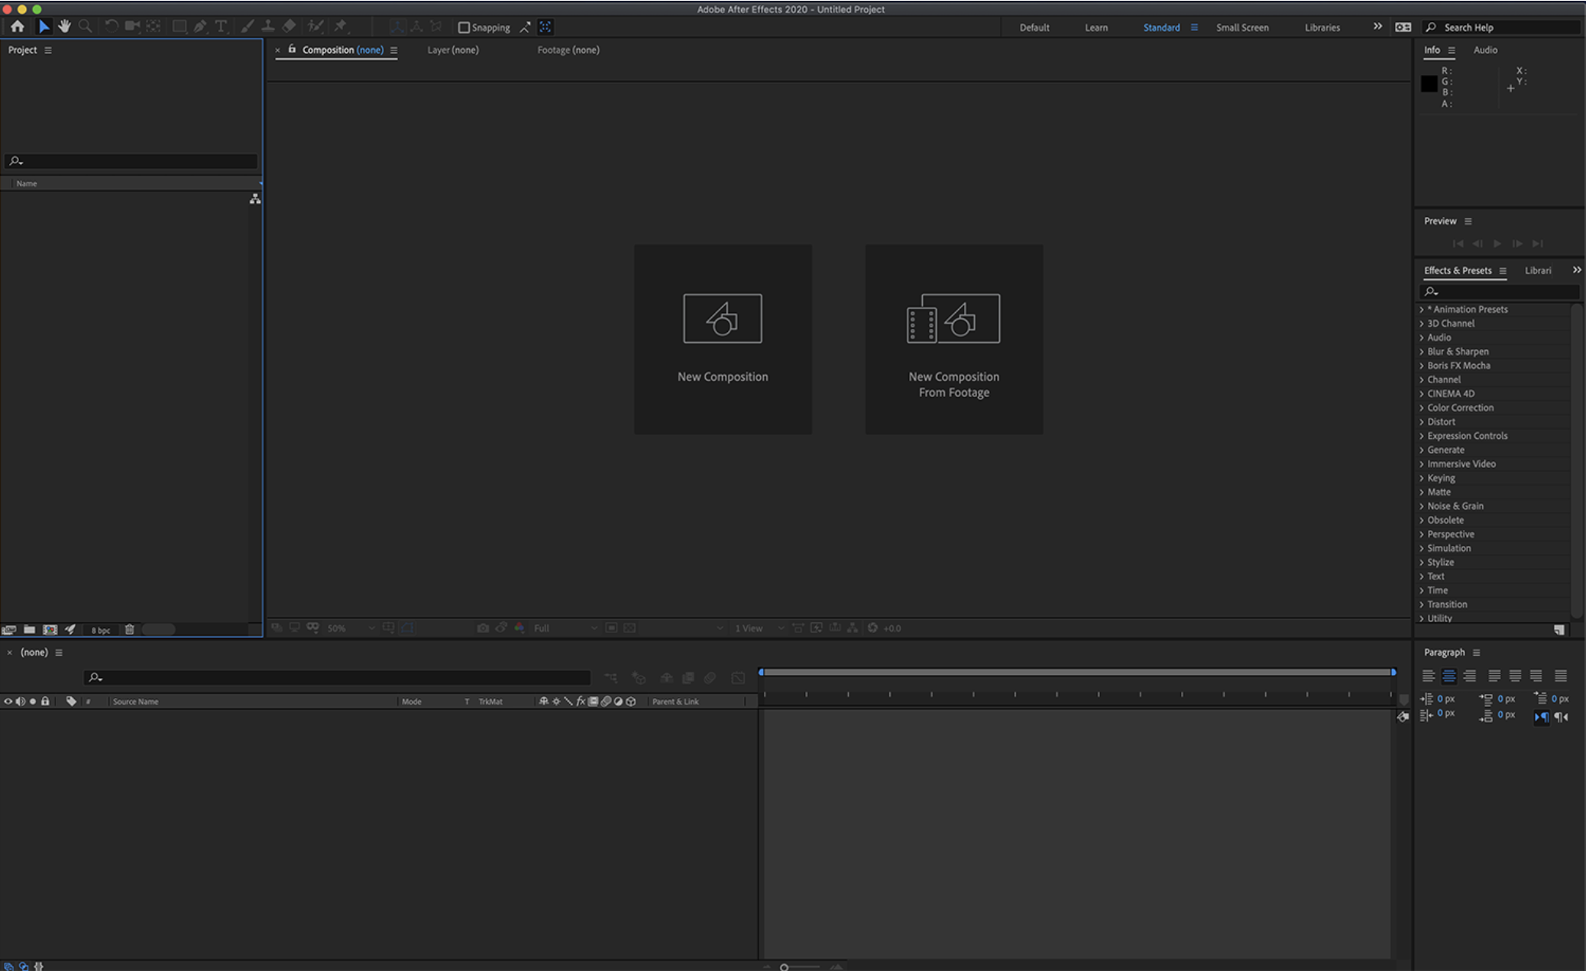Screen dimensions: 1589x971
Task: Switch to the Layer (none) tab
Action: coord(453,50)
